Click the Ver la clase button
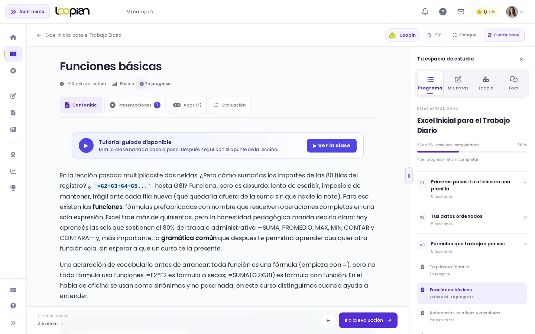This screenshot has height=334, width=535. pos(332,145)
